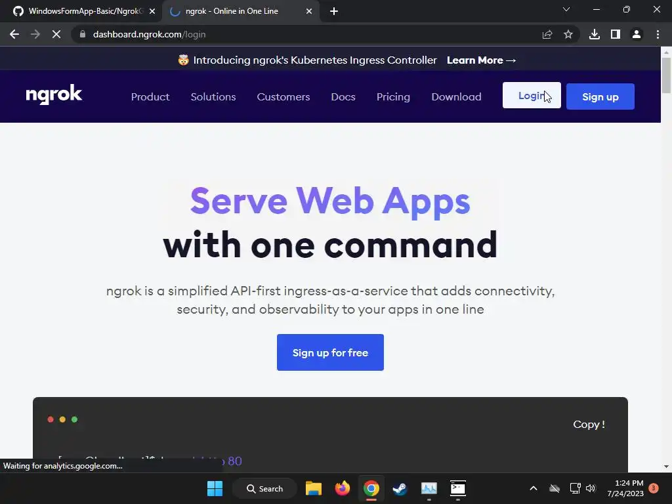Image resolution: width=672 pixels, height=504 pixels.
Task: Click the OneDrive cloud tray icon
Action: pos(555,488)
